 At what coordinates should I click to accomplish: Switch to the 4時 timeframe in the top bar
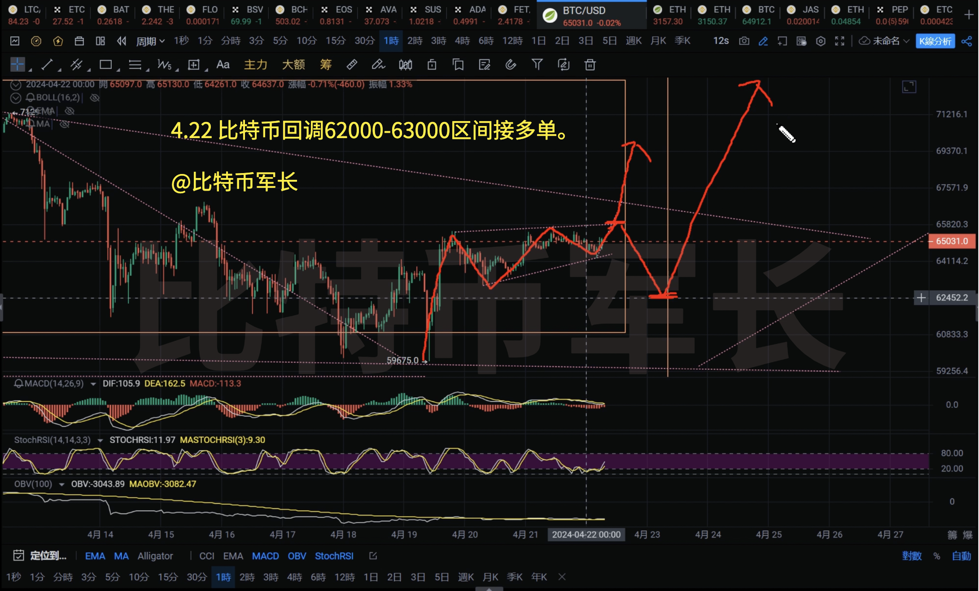[462, 41]
